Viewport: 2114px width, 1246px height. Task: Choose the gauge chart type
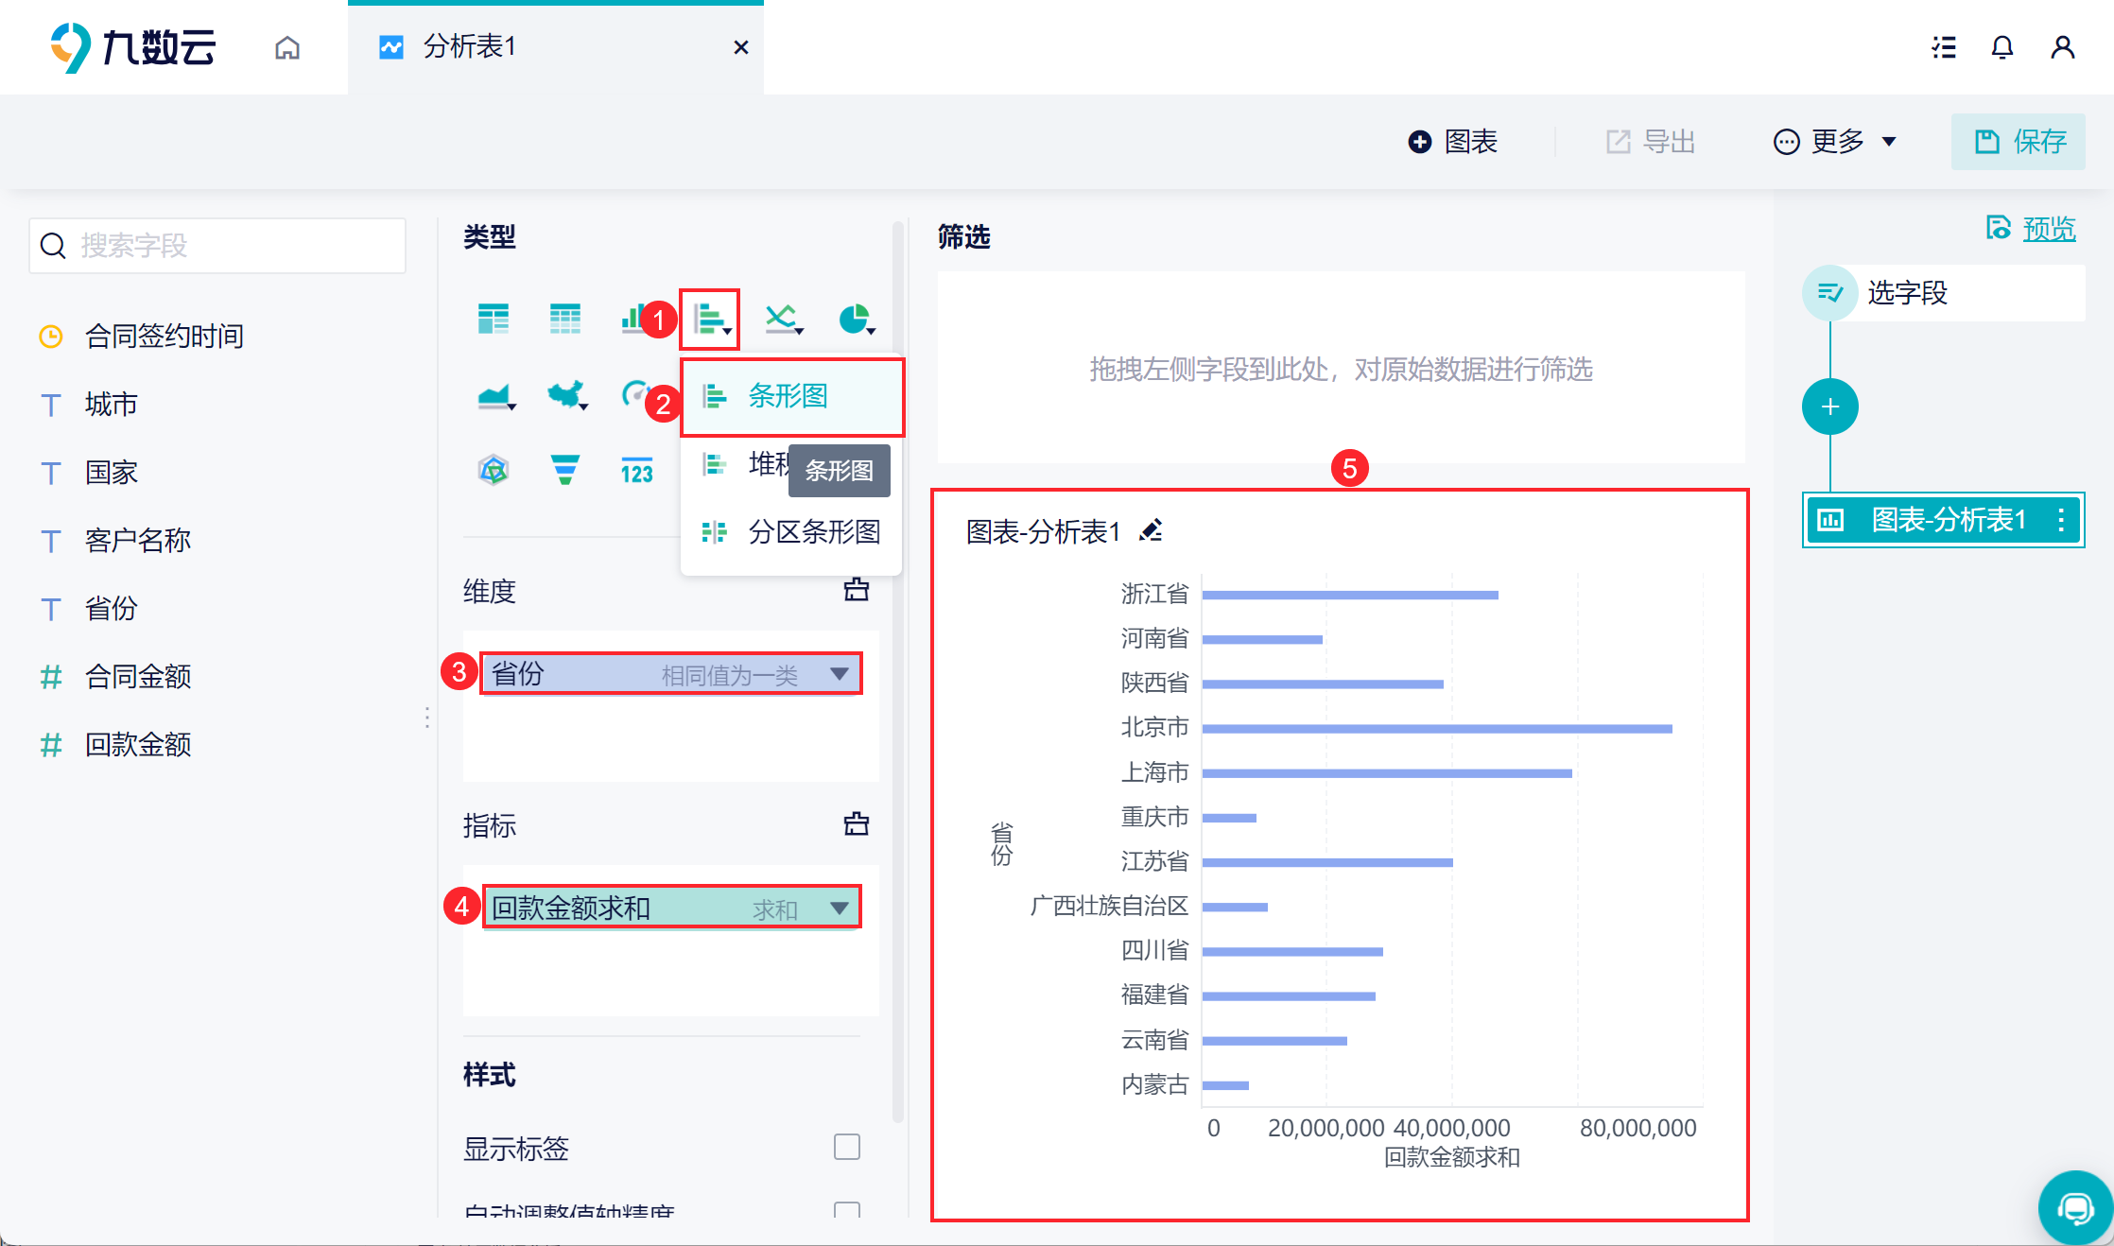pyautogui.click(x=634, y=395)
